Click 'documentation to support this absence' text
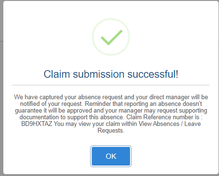This screenshot has width=219, height=176. (72, 117)
